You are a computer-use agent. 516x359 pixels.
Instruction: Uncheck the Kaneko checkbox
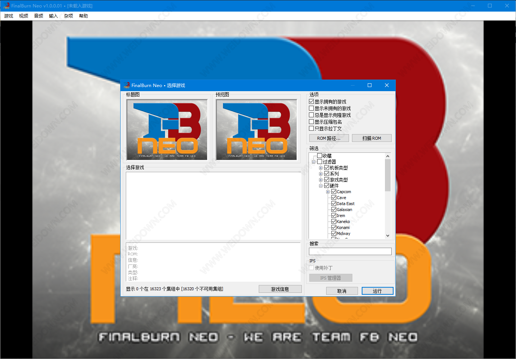coord(334,222)
